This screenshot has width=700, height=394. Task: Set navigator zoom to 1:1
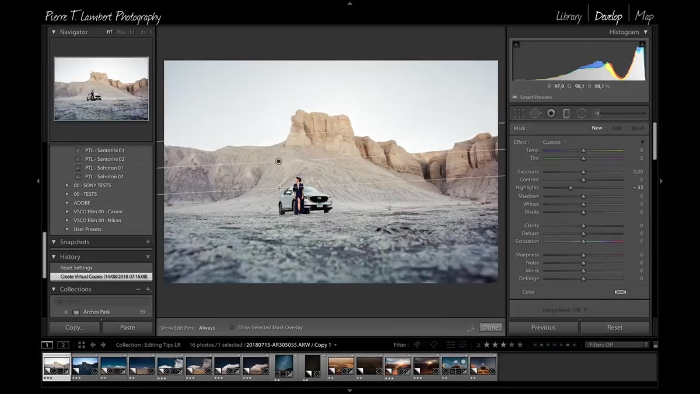click(x=132, y=32)
